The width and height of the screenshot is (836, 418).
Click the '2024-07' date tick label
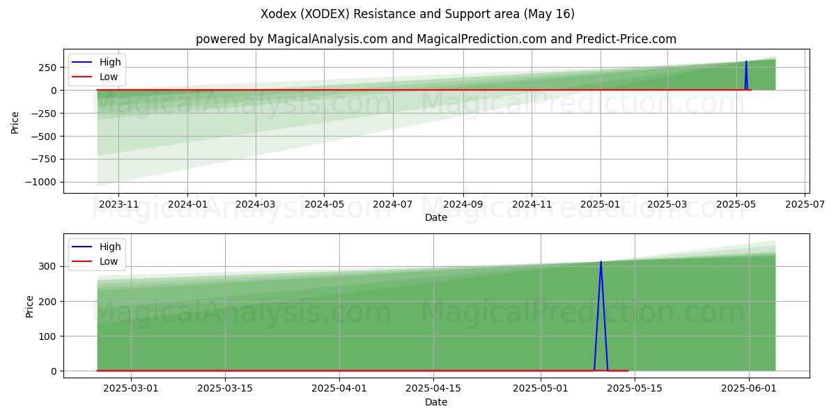(x=393, y=204)
